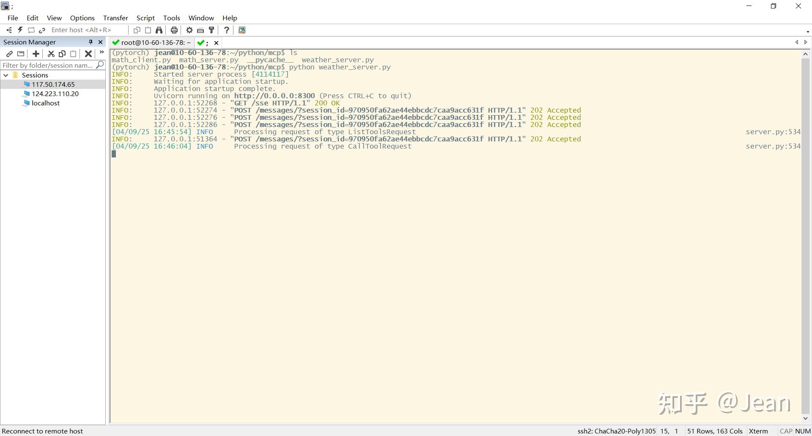Click the Help question mark icon
Screen dimensions: 812x436
[x=227, y=30]
